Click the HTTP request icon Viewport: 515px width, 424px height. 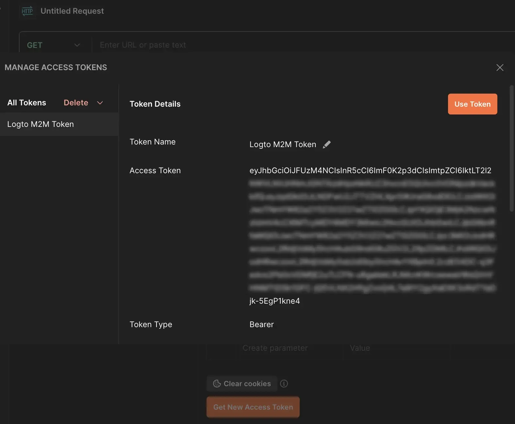pos(27,11)
